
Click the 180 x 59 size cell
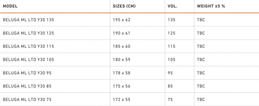(121, 59)
